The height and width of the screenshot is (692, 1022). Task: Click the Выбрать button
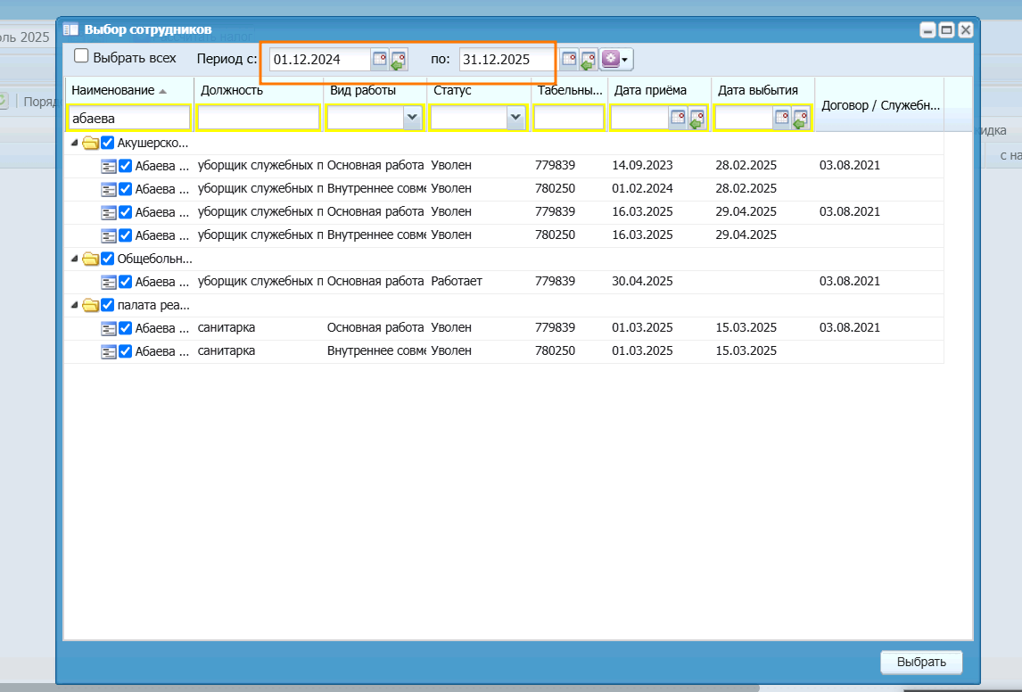tap(921, 662)
